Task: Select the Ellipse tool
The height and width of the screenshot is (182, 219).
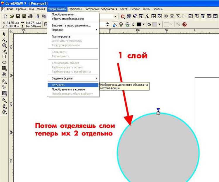Action: pyautogui.click(x=4, y=62)
